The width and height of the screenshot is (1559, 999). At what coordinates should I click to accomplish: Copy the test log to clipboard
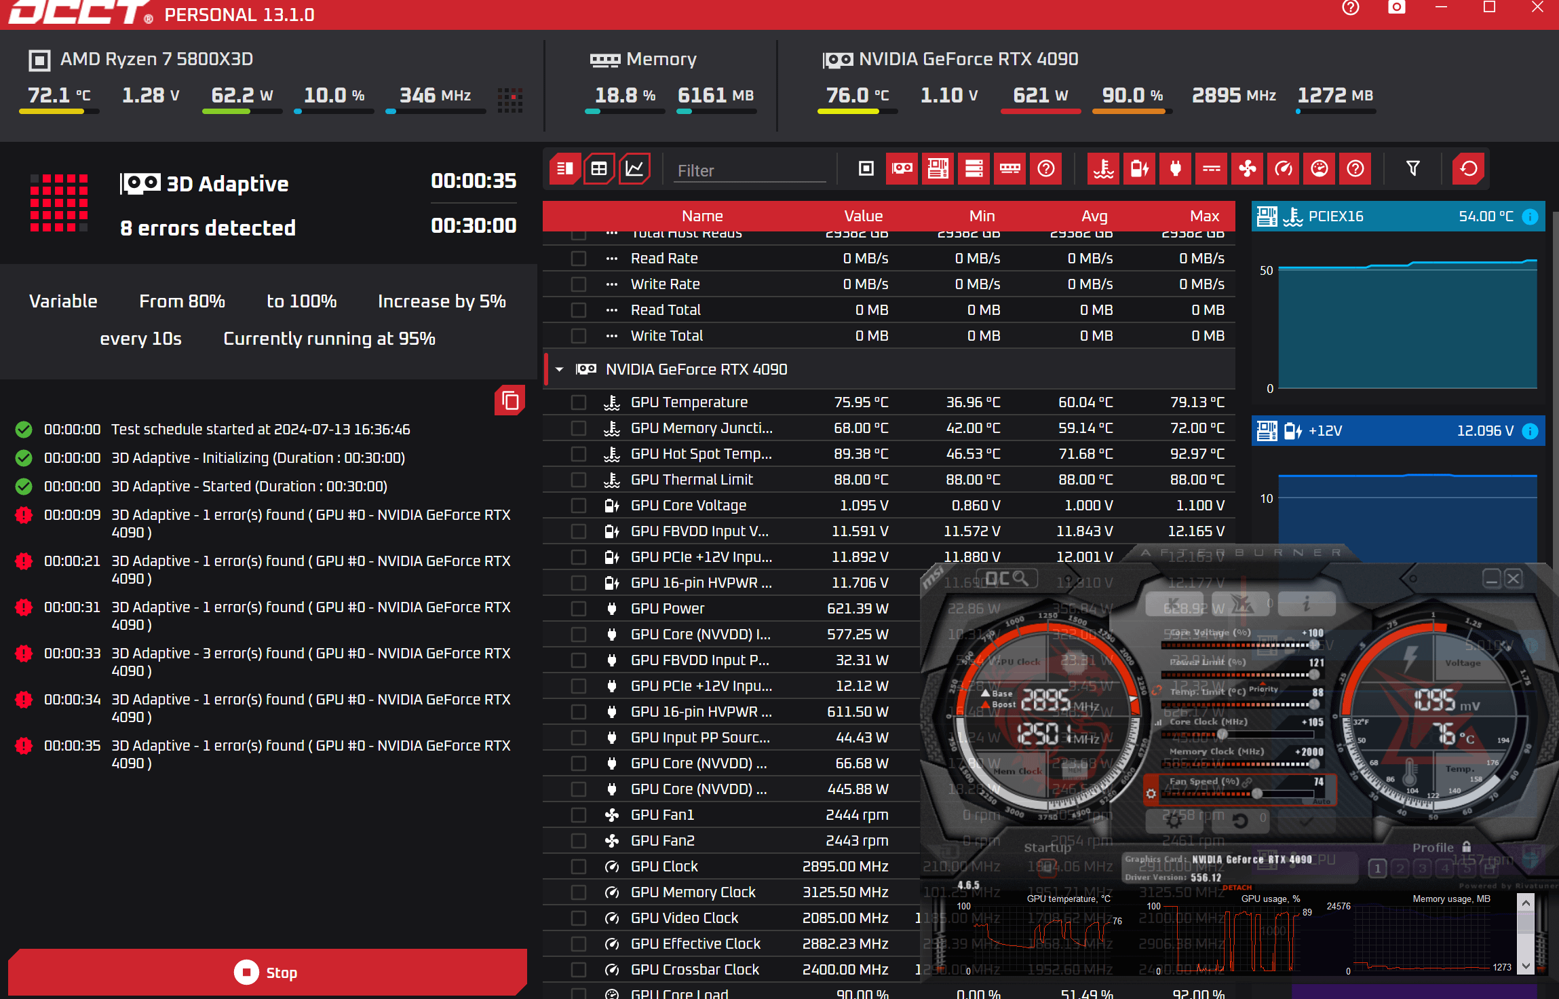[x=510, y=400]
